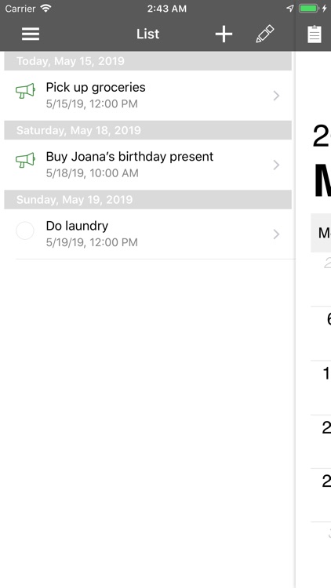Tap the 5/18/19, 10:00 AM timestamp
The width and height of the screenshot is (331, 588).
[x=93, y=173]
